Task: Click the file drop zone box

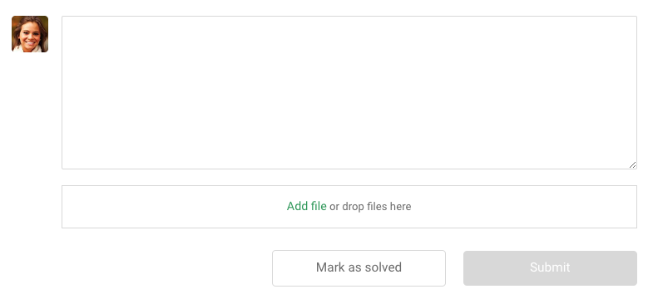Action: coord(349,207)
